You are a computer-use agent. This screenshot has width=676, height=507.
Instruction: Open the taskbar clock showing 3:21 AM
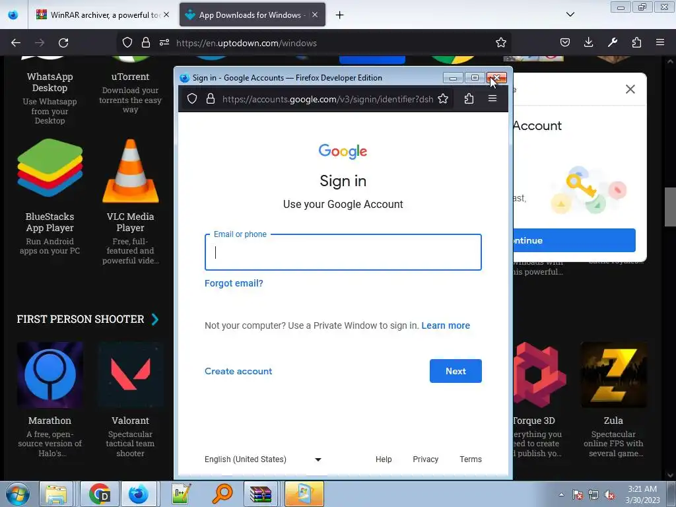point(642,494)
